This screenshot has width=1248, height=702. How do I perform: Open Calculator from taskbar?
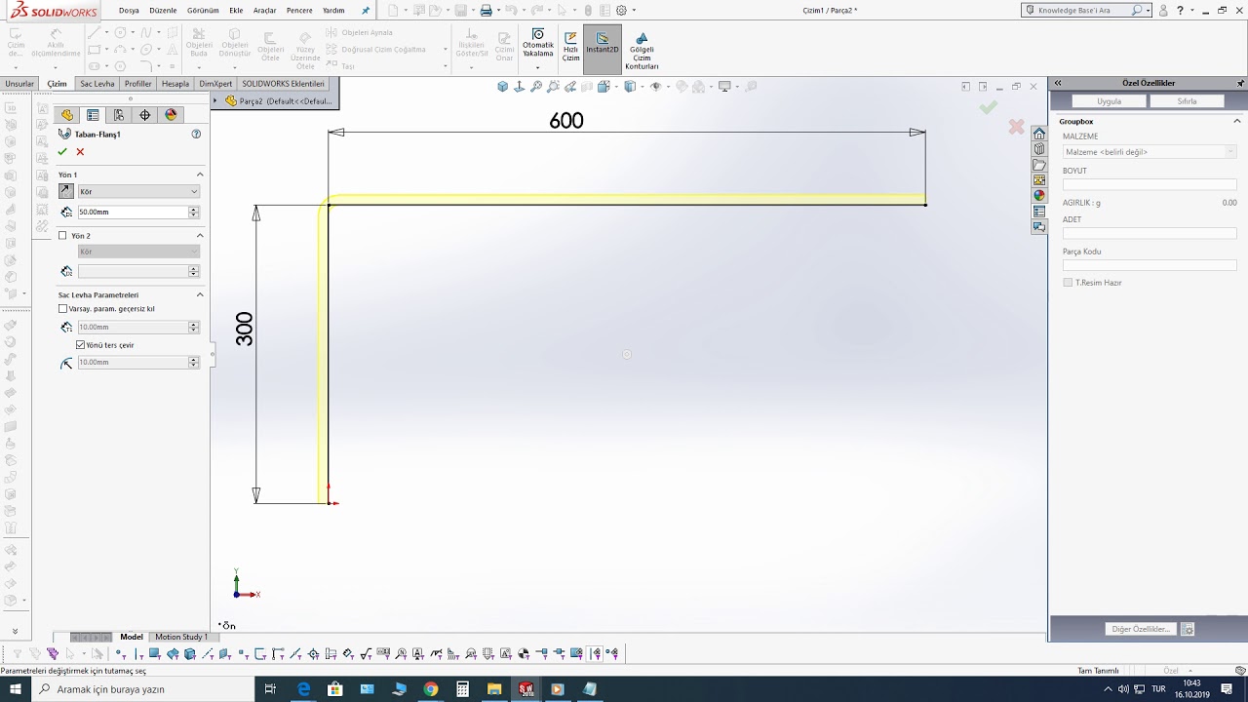pos(462,689)
